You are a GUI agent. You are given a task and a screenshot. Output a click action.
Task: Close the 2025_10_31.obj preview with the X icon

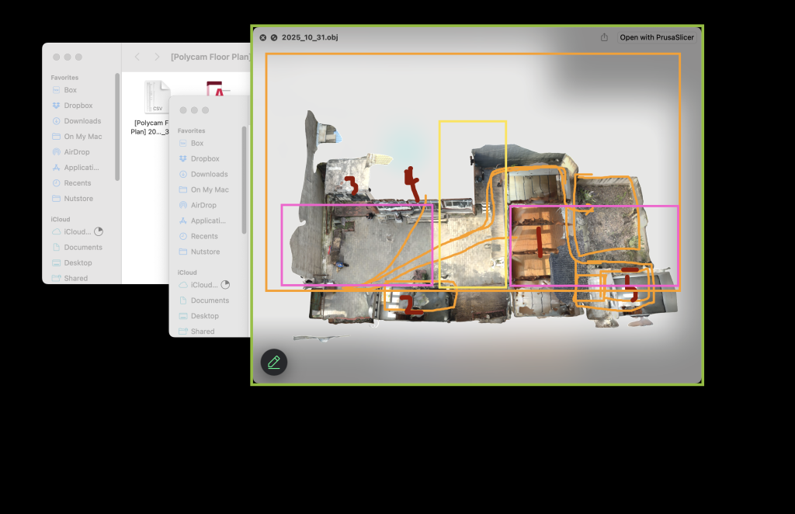click(x=263, y=37)
